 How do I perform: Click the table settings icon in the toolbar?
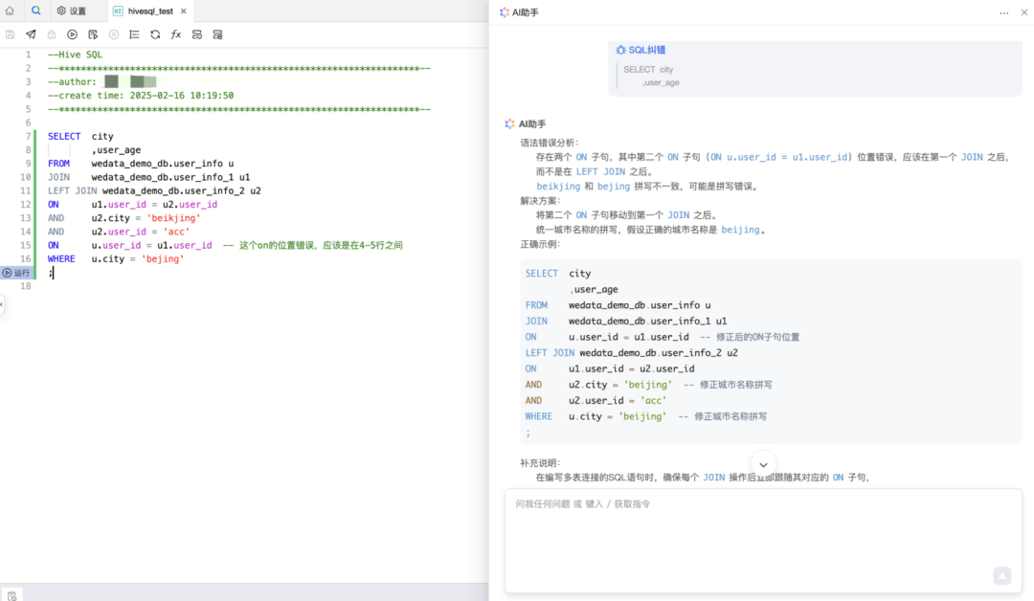(x=196, y=34)
